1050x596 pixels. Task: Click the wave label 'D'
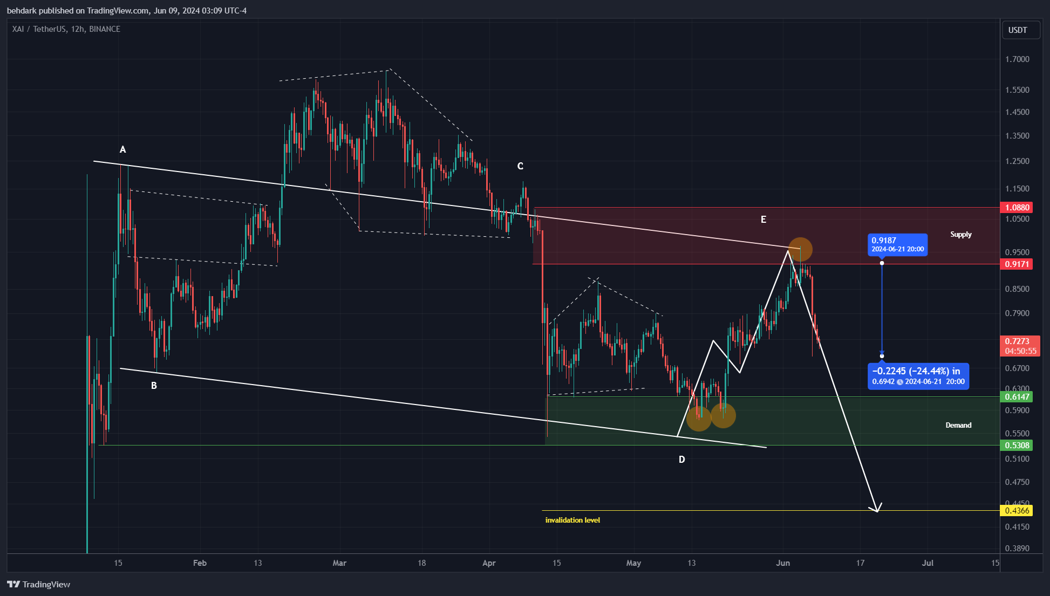pyautogui.click(x=682, y=460)
